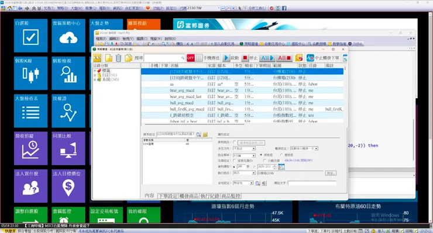Click the disabled 參照商品 selection button
This screenshot has height=233, width=433.
[x=251, y=142]
